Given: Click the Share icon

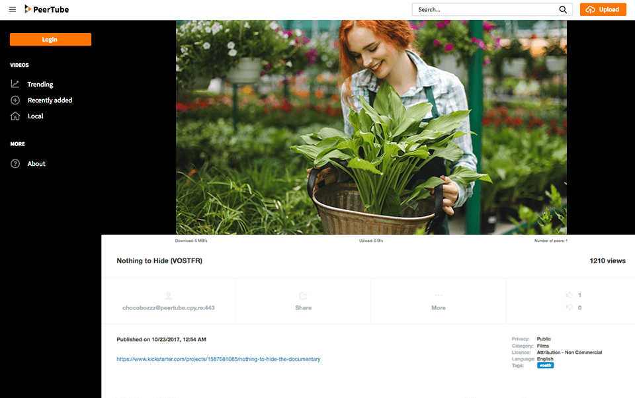Looking at the screenshot, I should pyautogui.click(x=303, y=297).
